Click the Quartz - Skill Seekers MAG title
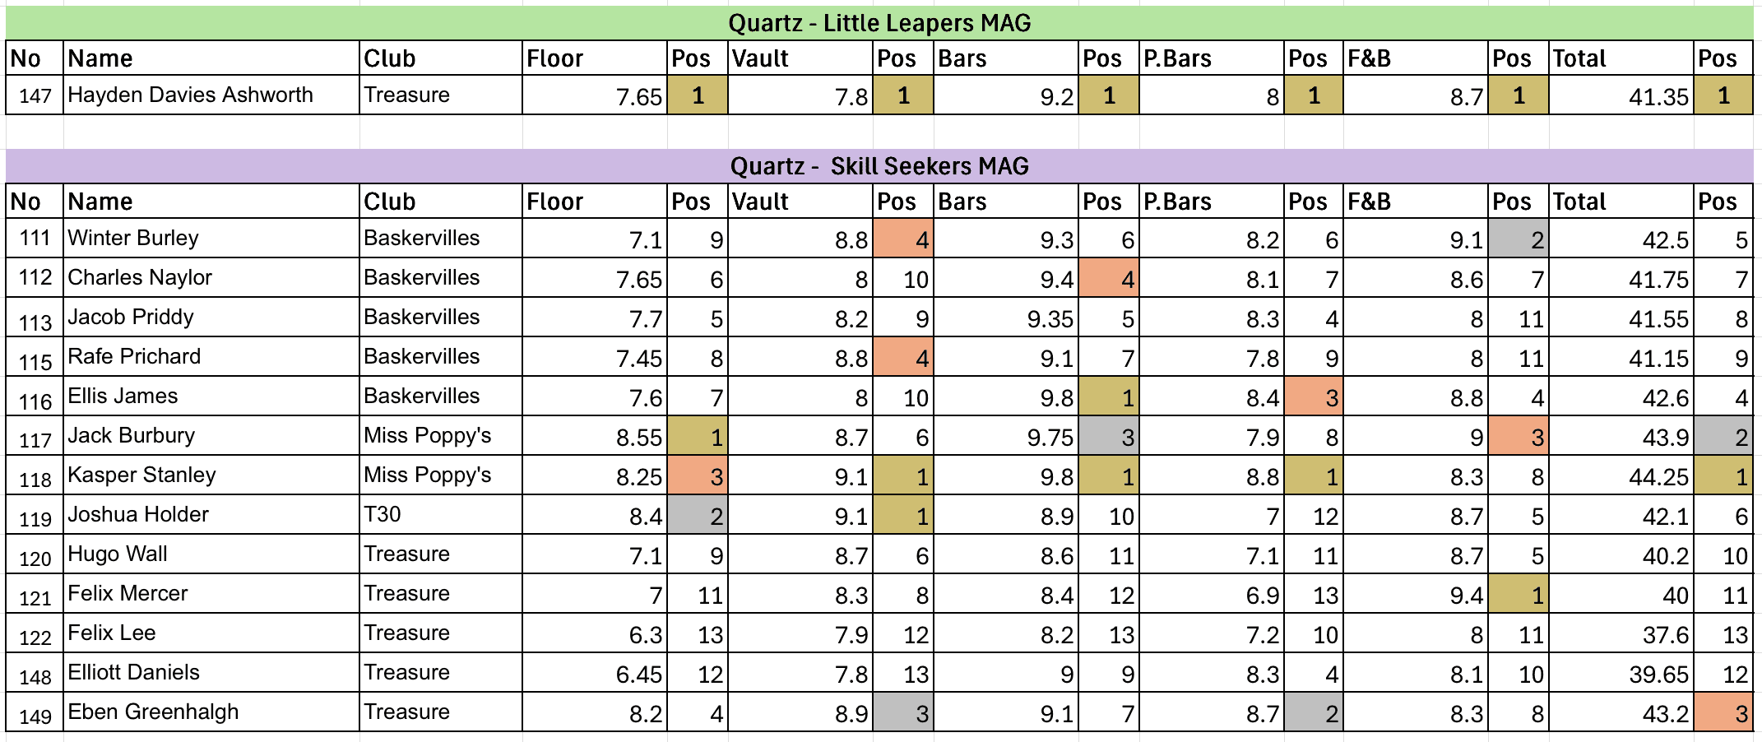This screenshot has height=742, width=1762. [879, 166]
